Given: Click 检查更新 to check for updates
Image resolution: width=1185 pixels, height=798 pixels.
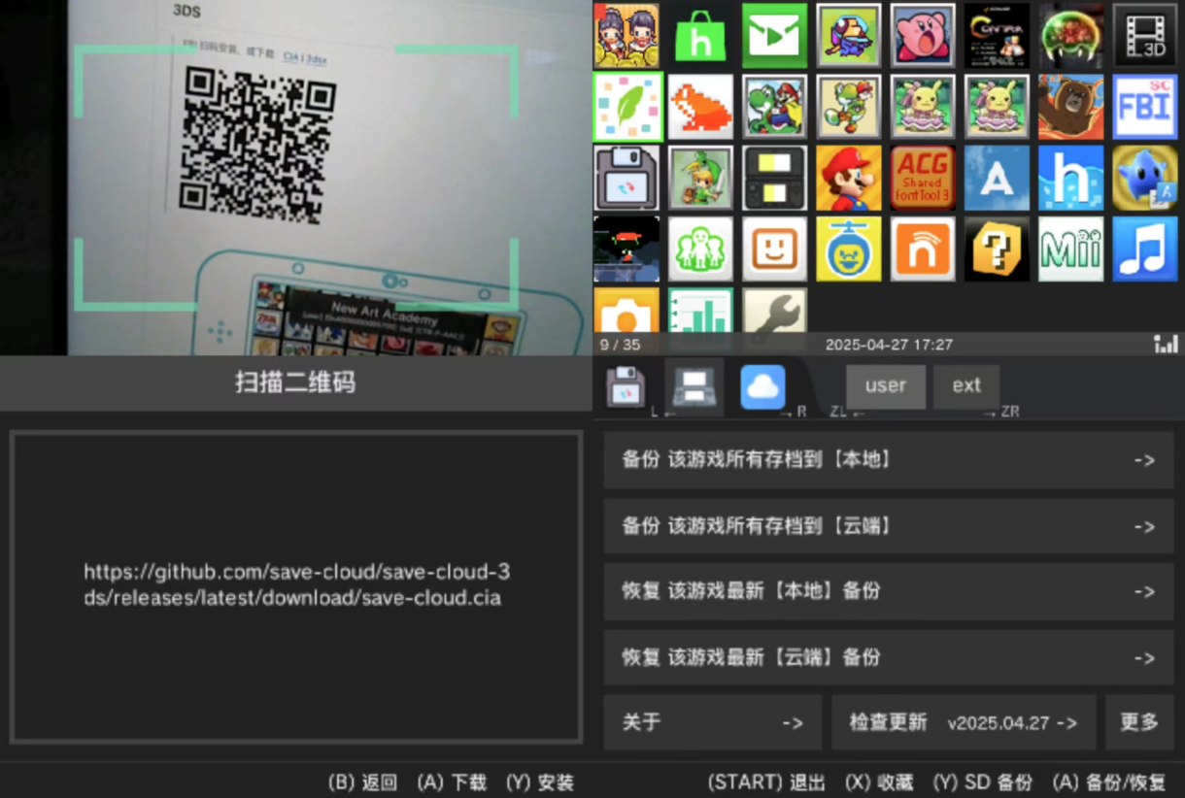Looking at the screenshot, I should click(964, 722).
